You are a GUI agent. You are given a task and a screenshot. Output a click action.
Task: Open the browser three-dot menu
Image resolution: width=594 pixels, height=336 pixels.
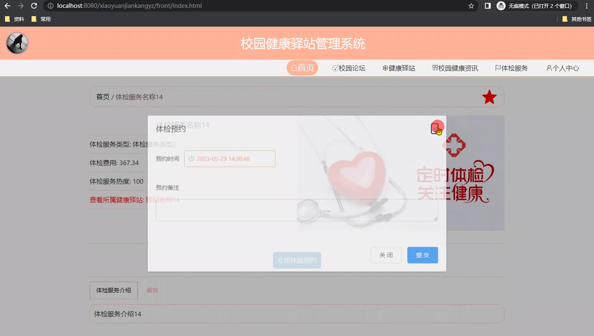coord(587,6)
